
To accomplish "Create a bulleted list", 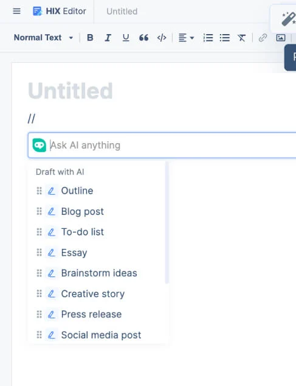I will (225, 38).
